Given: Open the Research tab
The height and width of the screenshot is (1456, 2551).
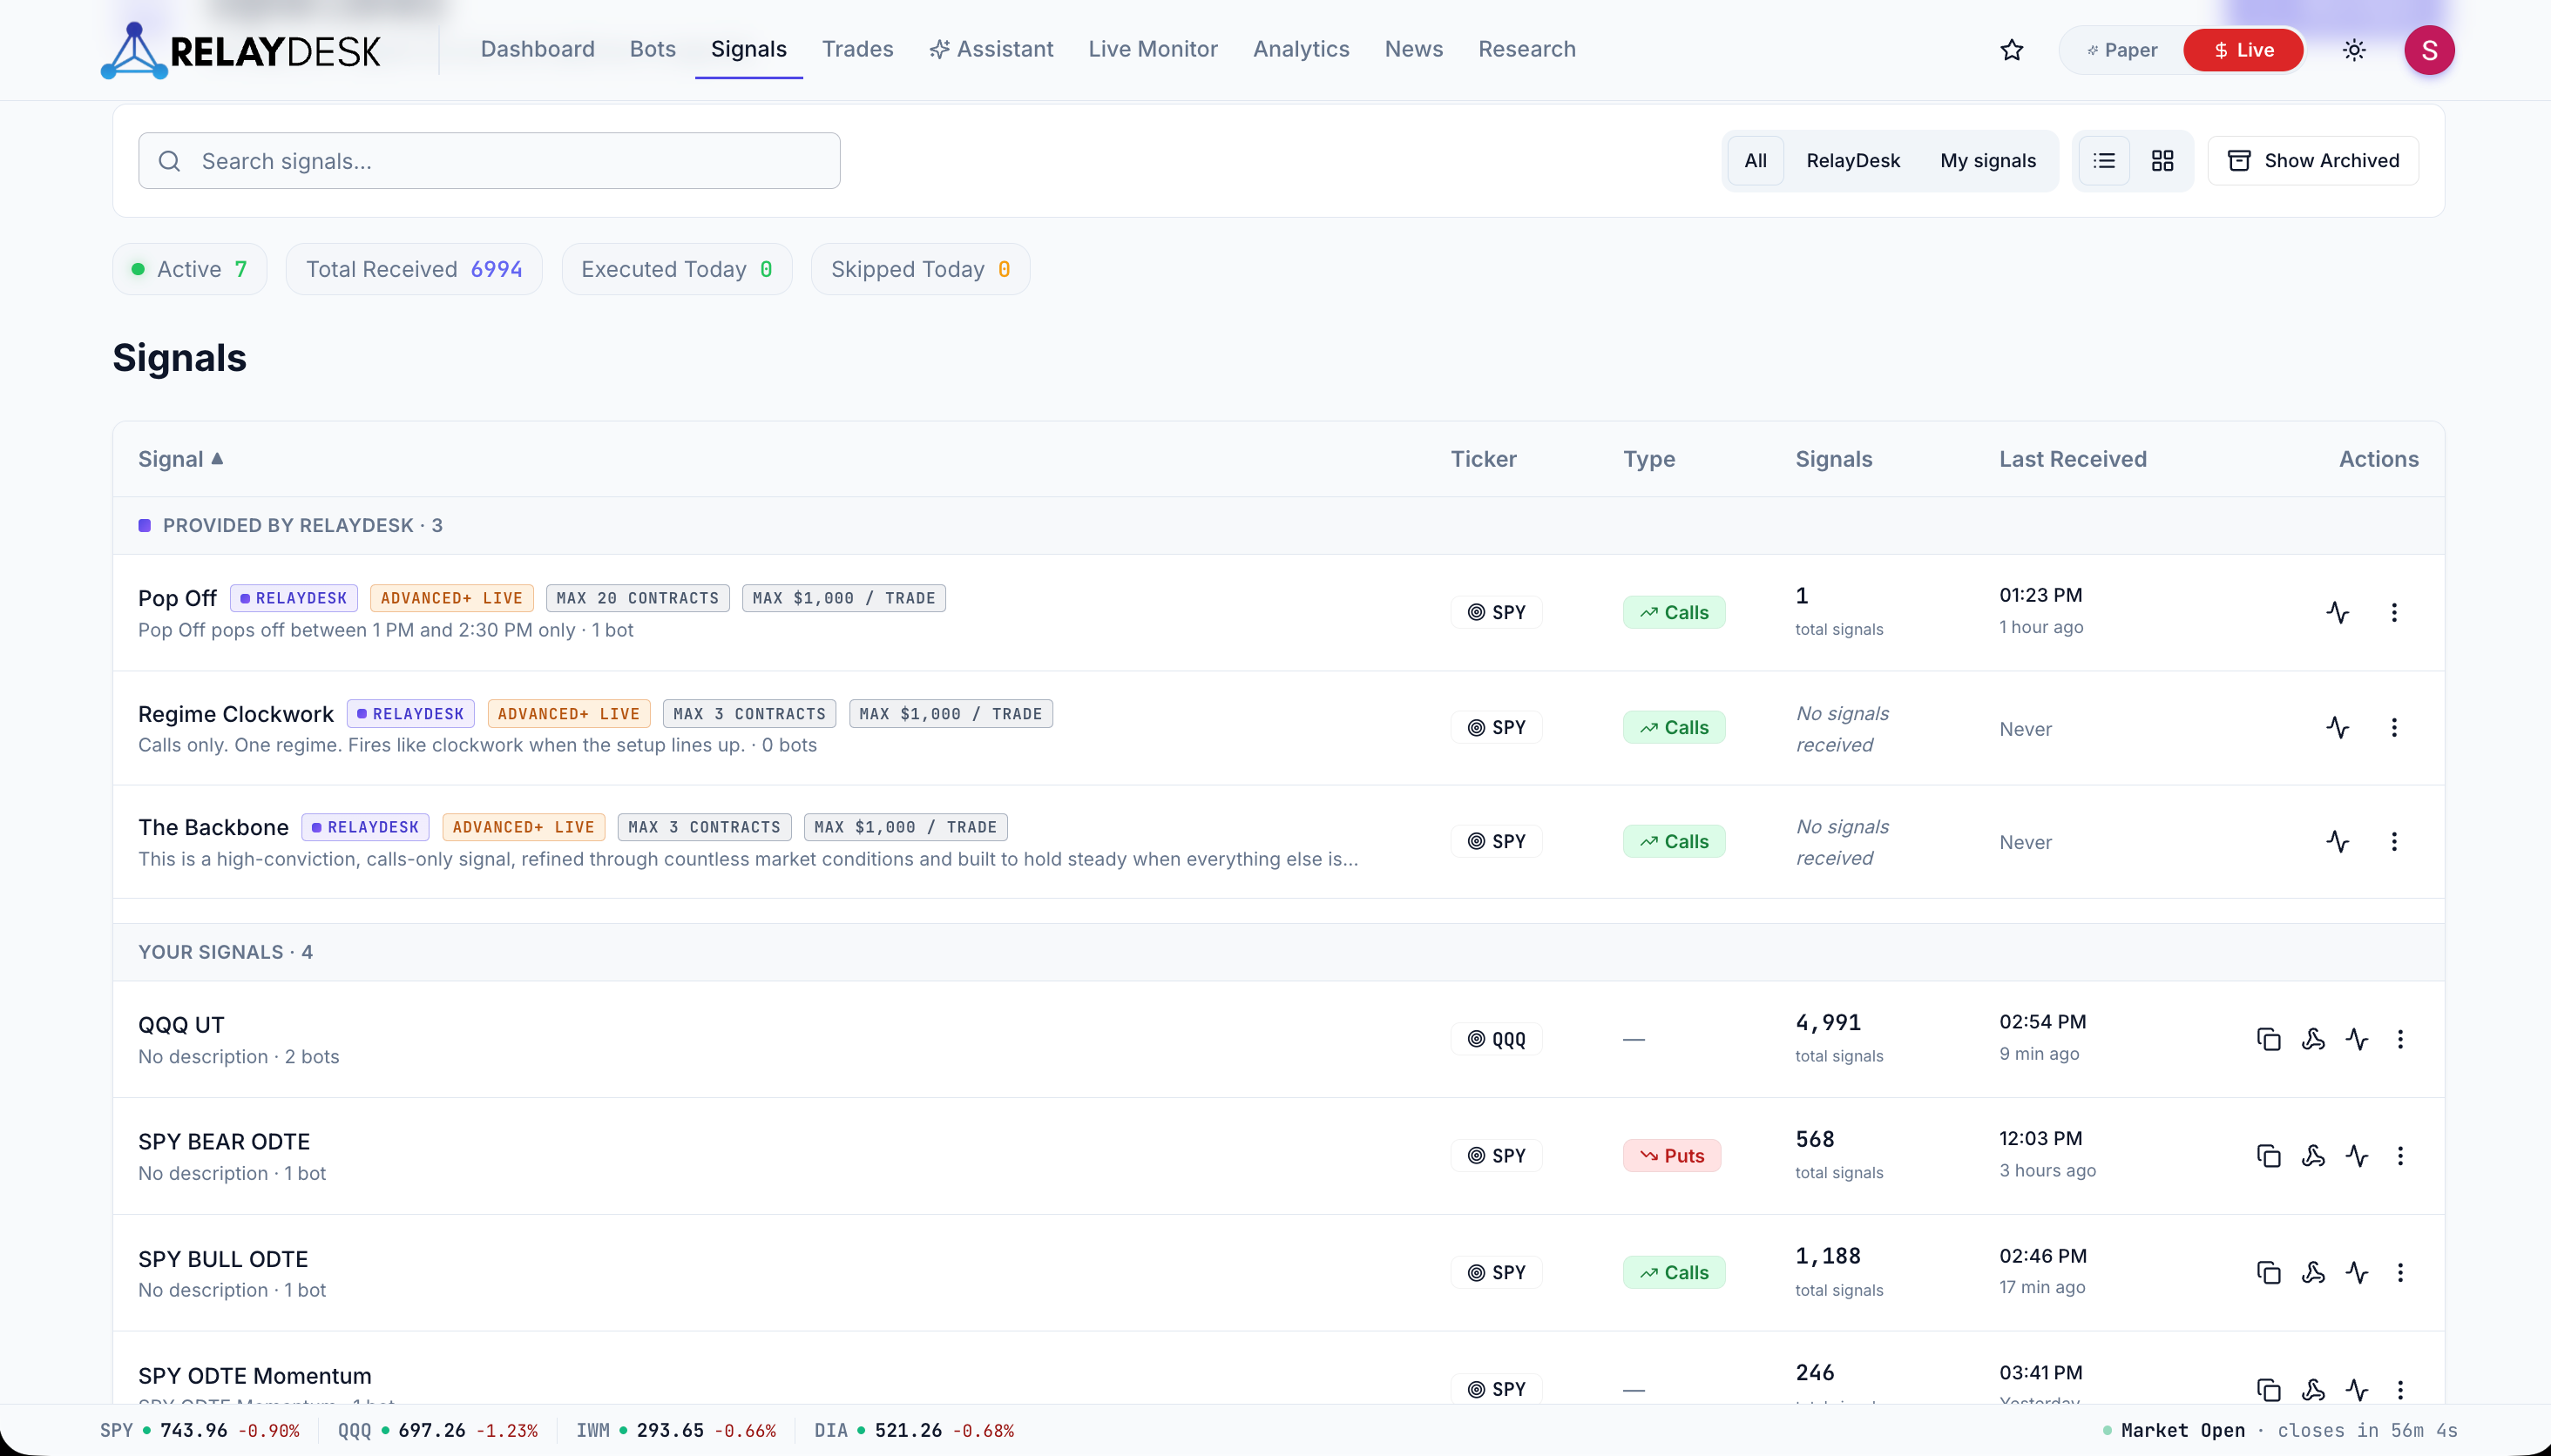Looking at the screenshot, I should [1526, 49].
